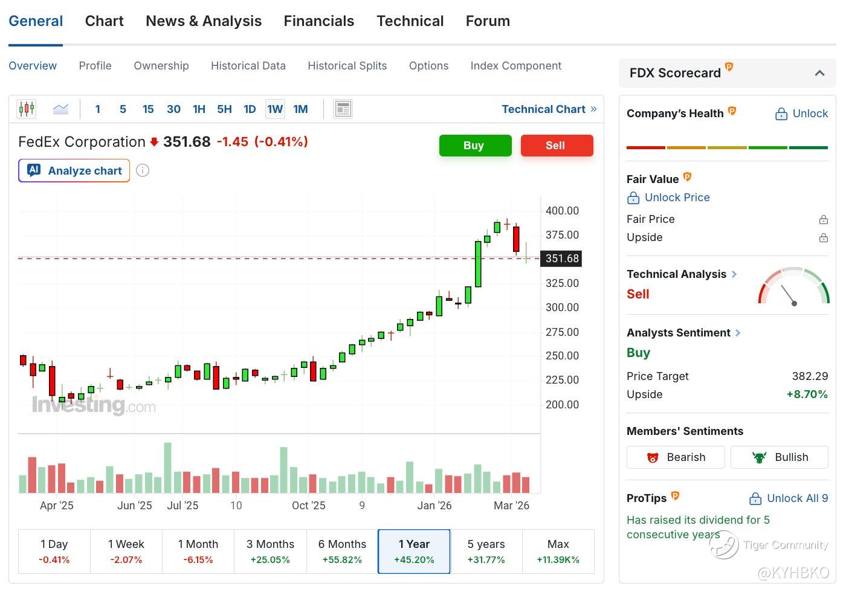846x592 pixels.
Task: Click the lock icon beside Unlock Price
Action: click(633, 198)
